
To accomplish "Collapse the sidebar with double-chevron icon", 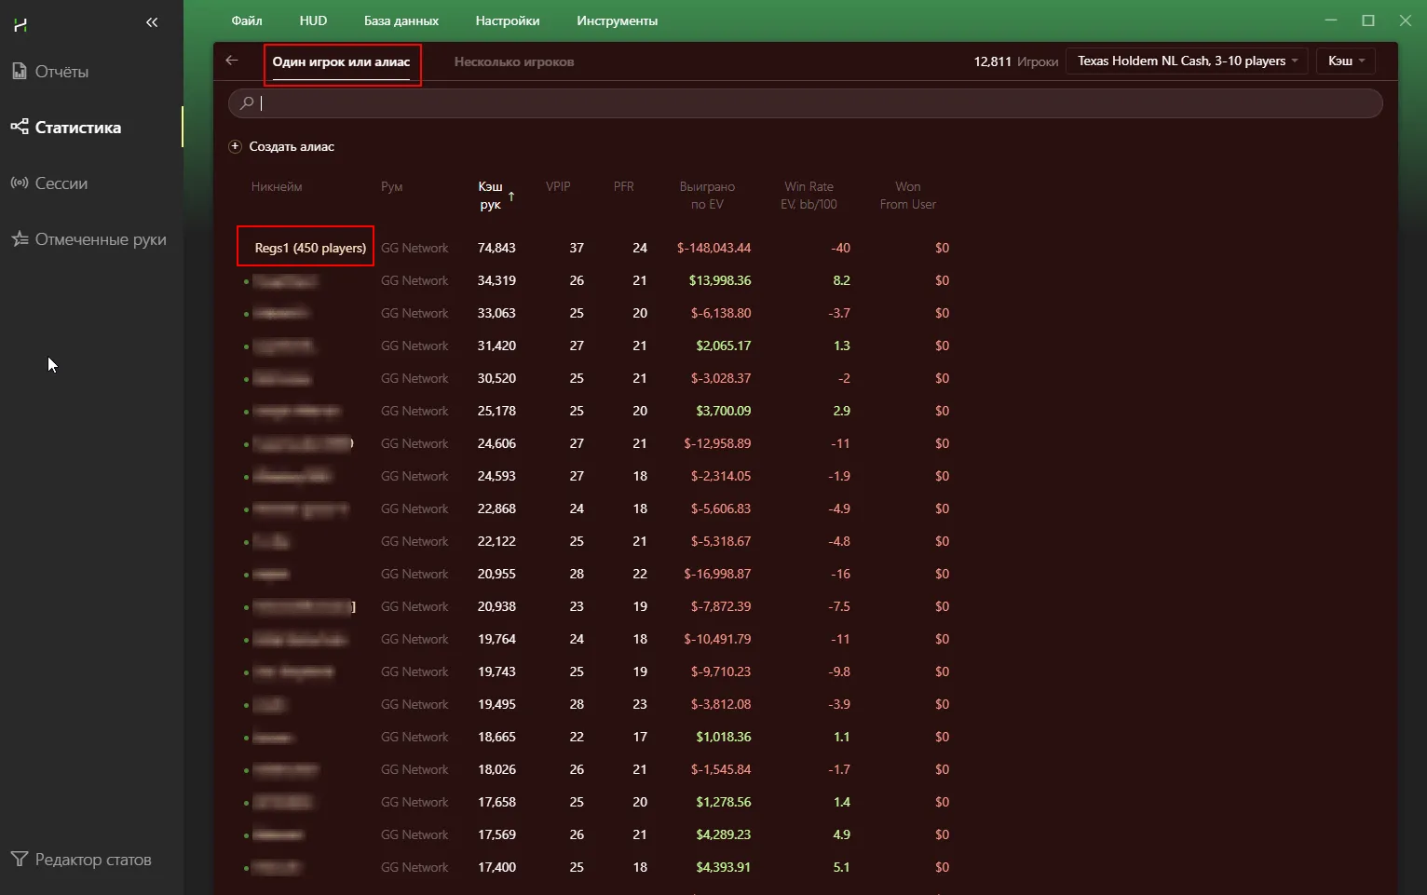I will click(152, 22).
